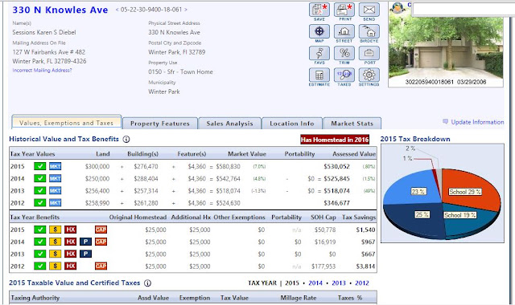Click the MKT badge in 2015 values row
Viewport: 515px width, 305px height.
click(56, 166)
